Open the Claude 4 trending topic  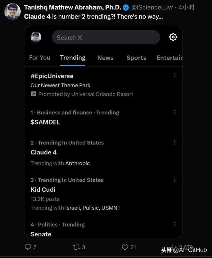[43, 152]
